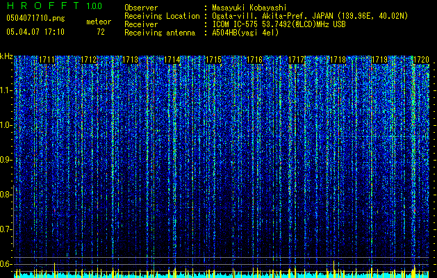This screenshot has height=278, width=437.
Task: Click the 1711 time marker
Action: (47, 60)
